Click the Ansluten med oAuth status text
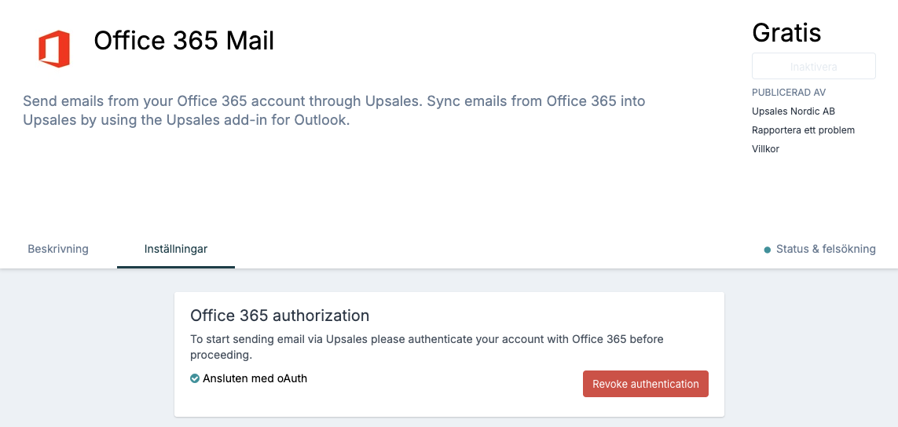The width and height of the screenshot is (898, 427). [x=255, y=378]
